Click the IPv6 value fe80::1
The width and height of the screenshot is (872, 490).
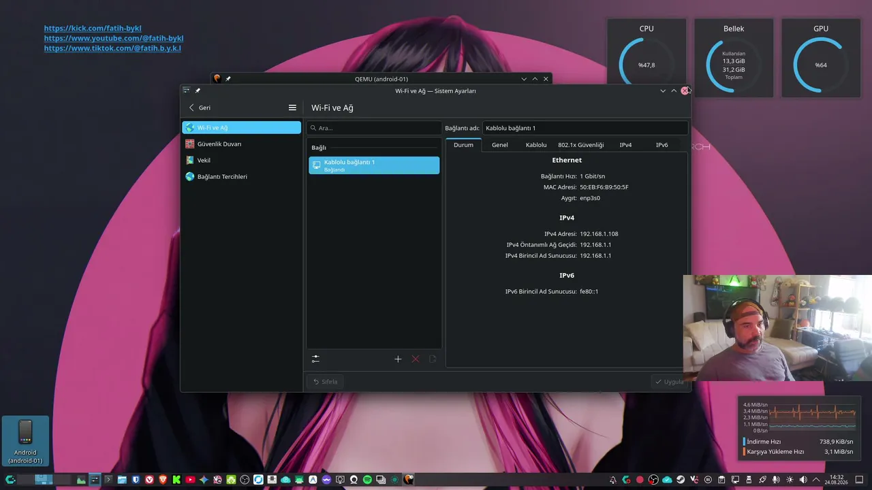589,291
